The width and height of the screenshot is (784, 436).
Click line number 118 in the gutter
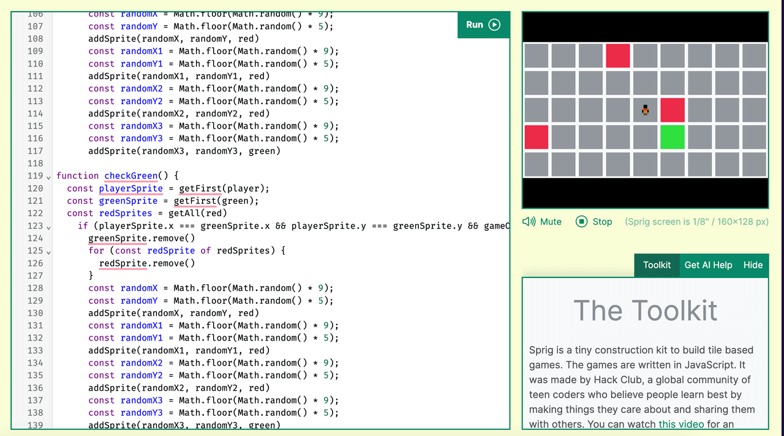(35, 163)
